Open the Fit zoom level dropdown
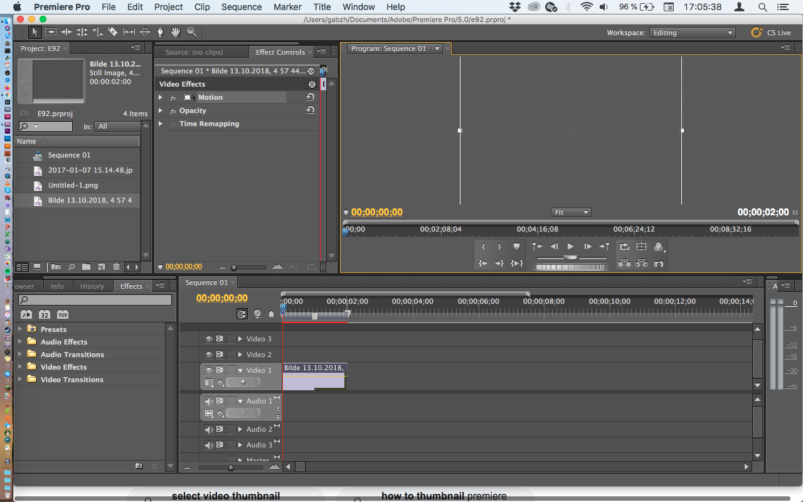803x502 pixels. pos(571,213)
